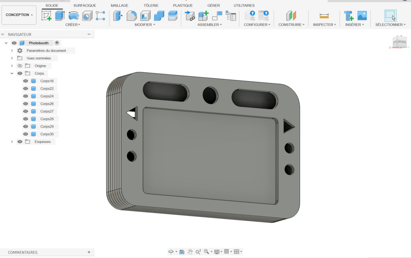This screenshot has width=411, height=258.
Task: Click the Insert image icon
Action: pyautogui.click(x=362, y=16)
